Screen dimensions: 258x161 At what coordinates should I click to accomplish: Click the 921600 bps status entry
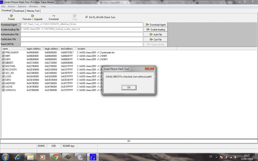point(68,146)
